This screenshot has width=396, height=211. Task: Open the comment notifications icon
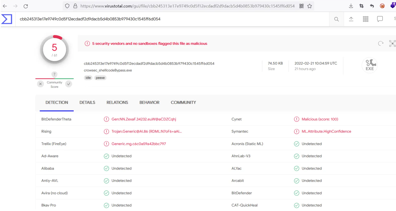pyautogui.click(x=380, y=19)
